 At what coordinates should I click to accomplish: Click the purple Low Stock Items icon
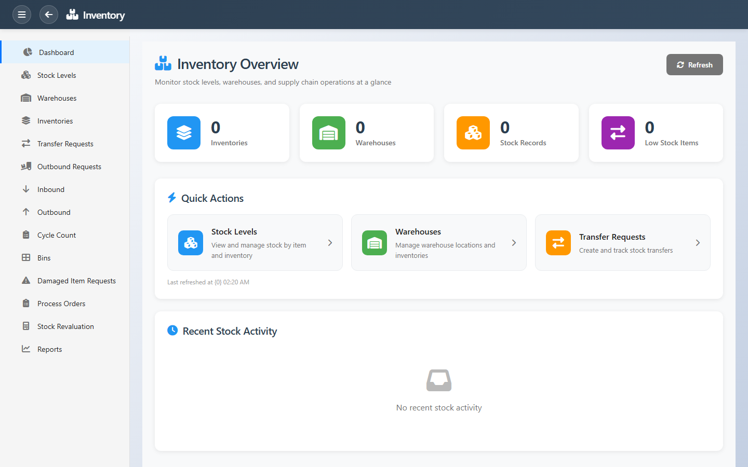pos(618,133)
